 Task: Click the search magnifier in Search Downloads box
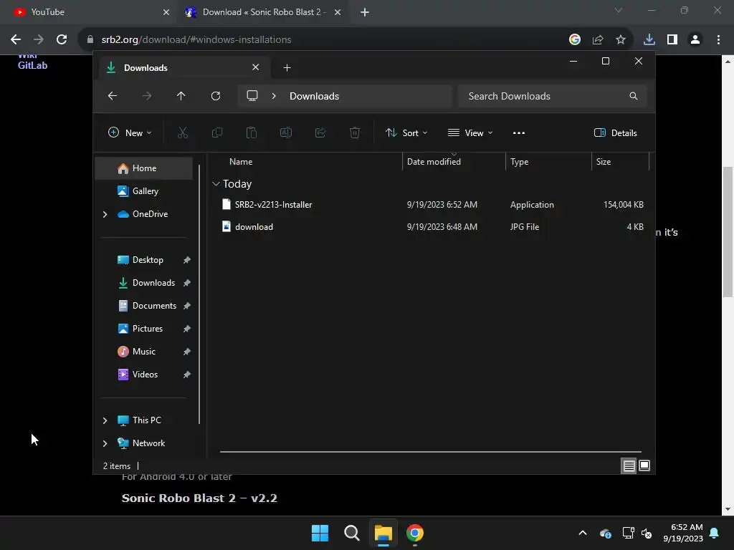tap(634, 96)
